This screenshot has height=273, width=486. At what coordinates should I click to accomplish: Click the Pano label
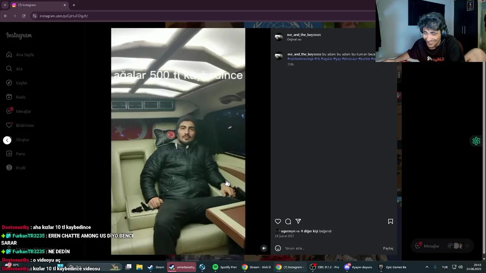coord(21,154)
